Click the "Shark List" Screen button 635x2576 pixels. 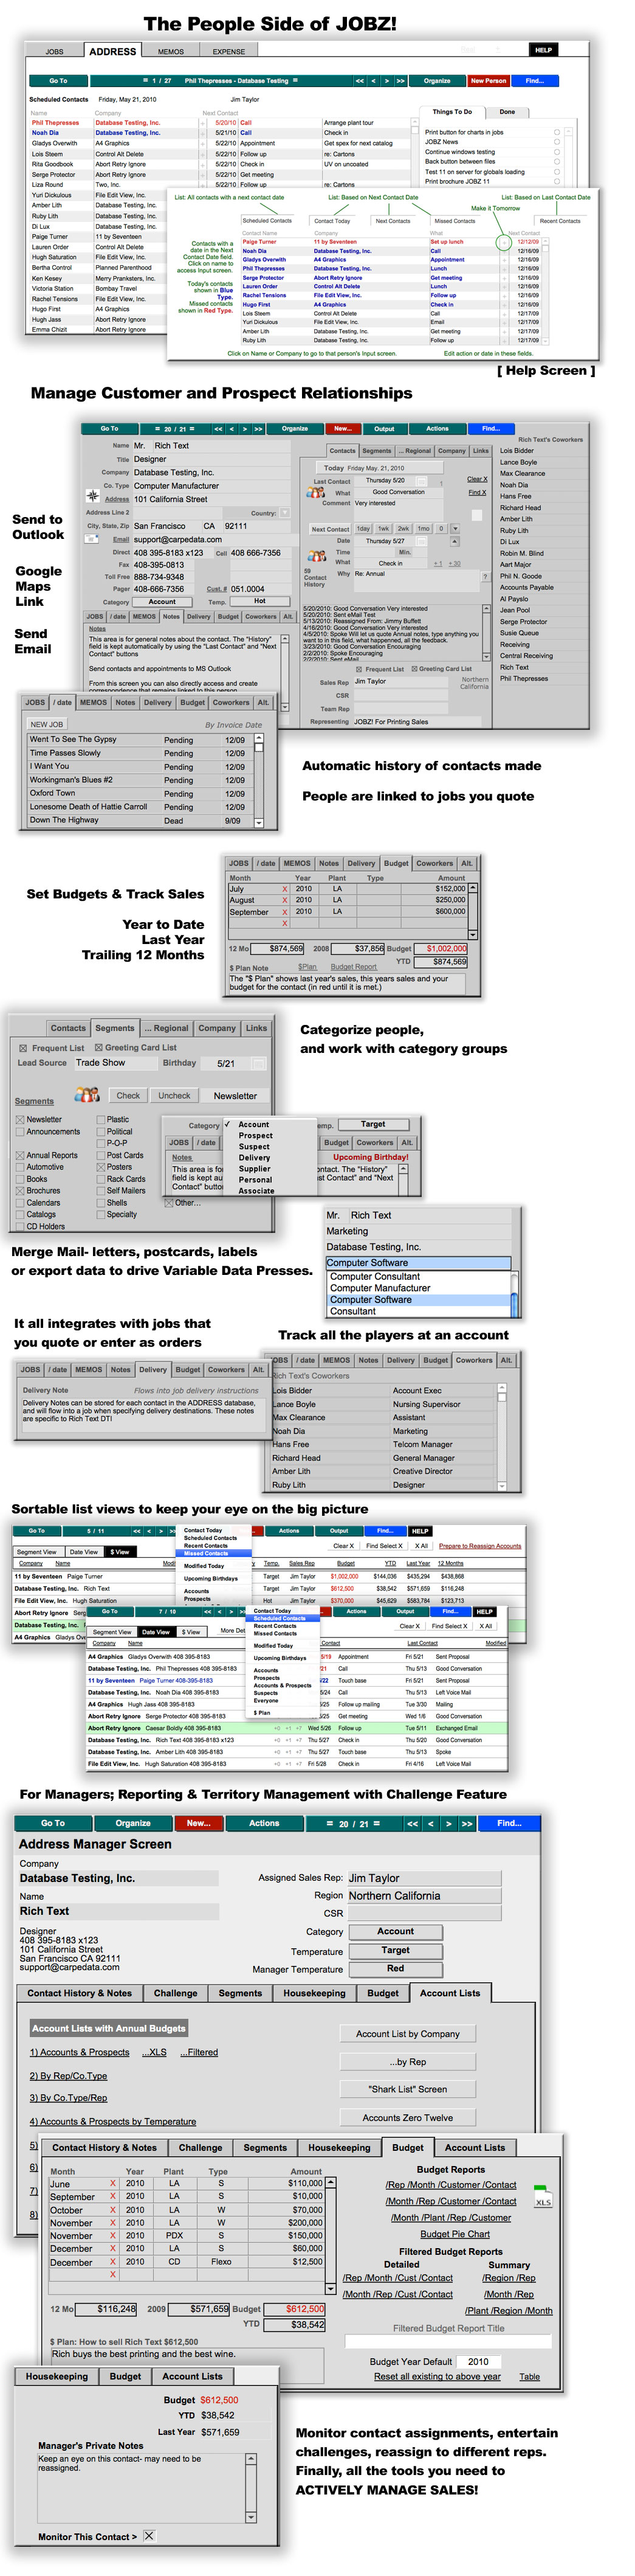coord(407,2089)
